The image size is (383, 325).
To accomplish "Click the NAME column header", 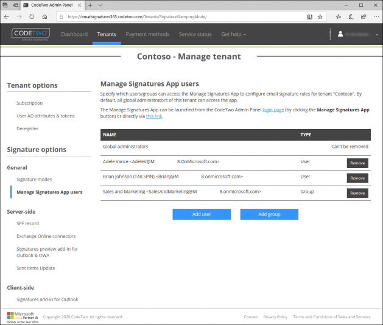I will (x=110, y=135).
